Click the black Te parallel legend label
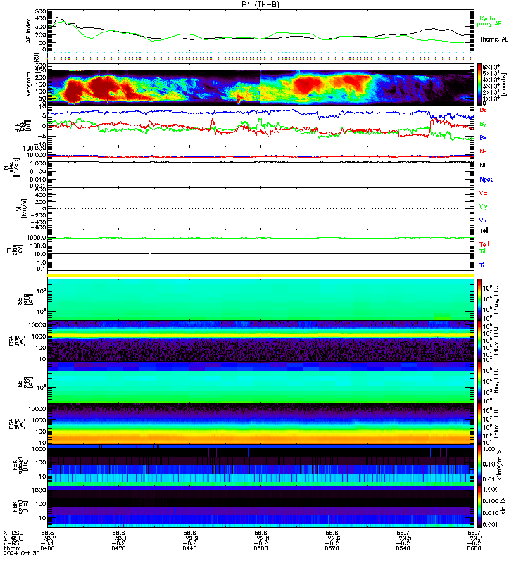528x563 pixels. [484, 231]
